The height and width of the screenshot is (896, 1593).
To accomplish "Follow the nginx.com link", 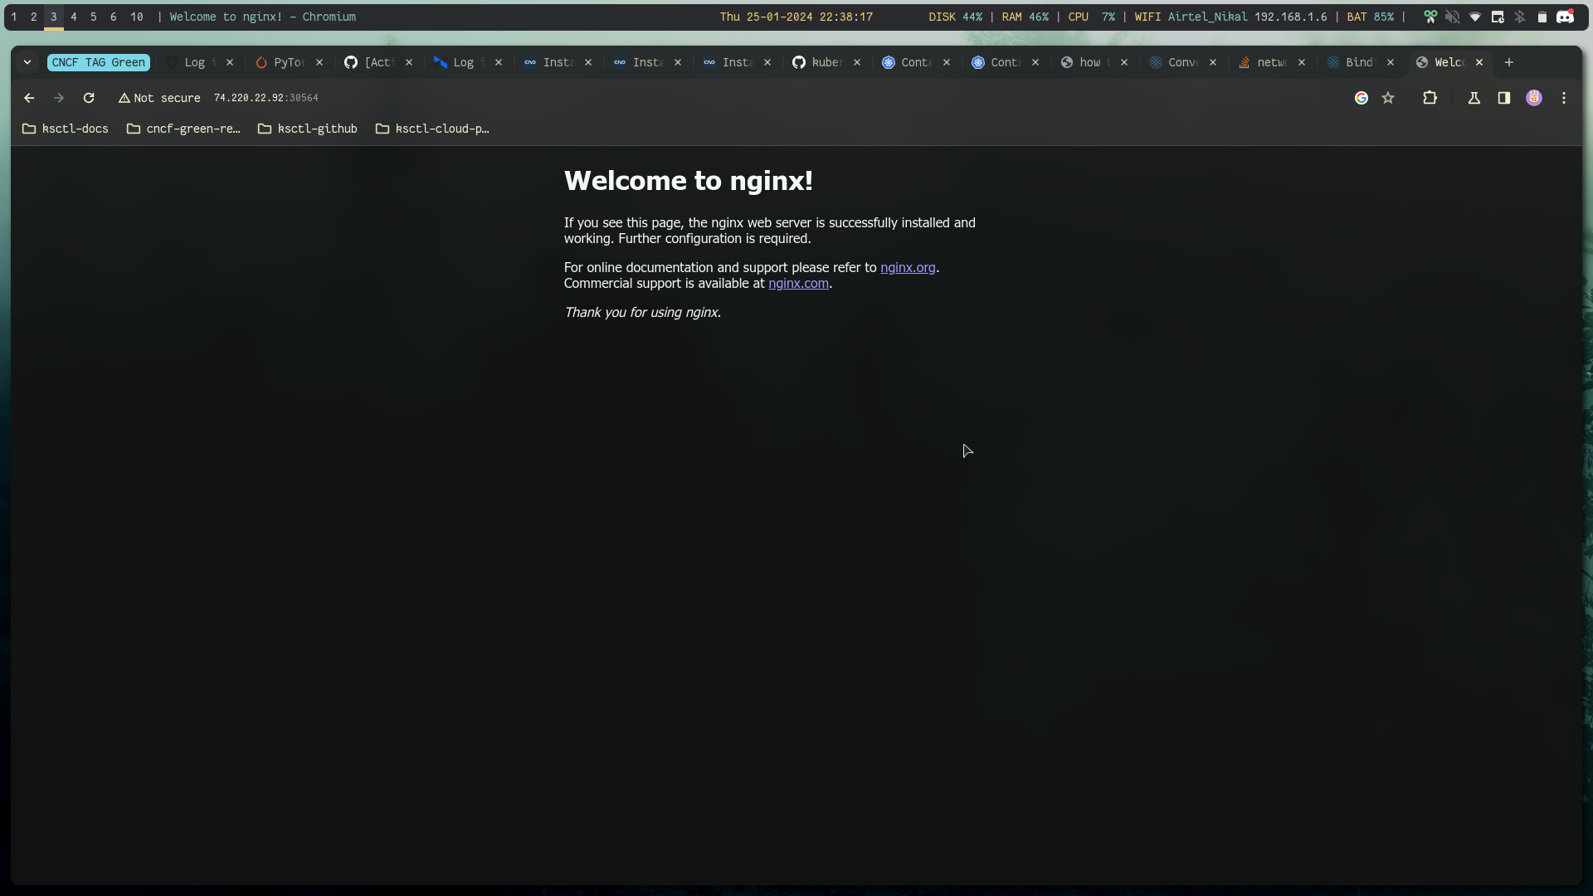I will tap(798, 283).
